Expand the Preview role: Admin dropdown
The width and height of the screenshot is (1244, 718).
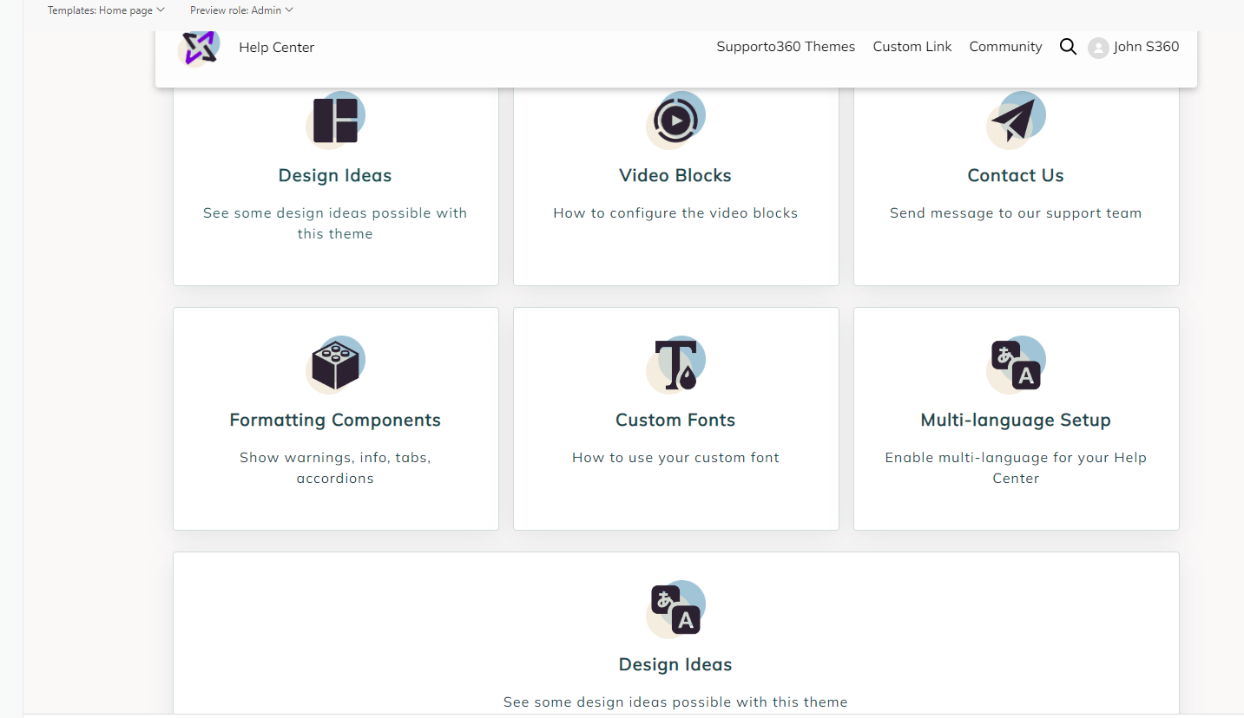point(241,10)
